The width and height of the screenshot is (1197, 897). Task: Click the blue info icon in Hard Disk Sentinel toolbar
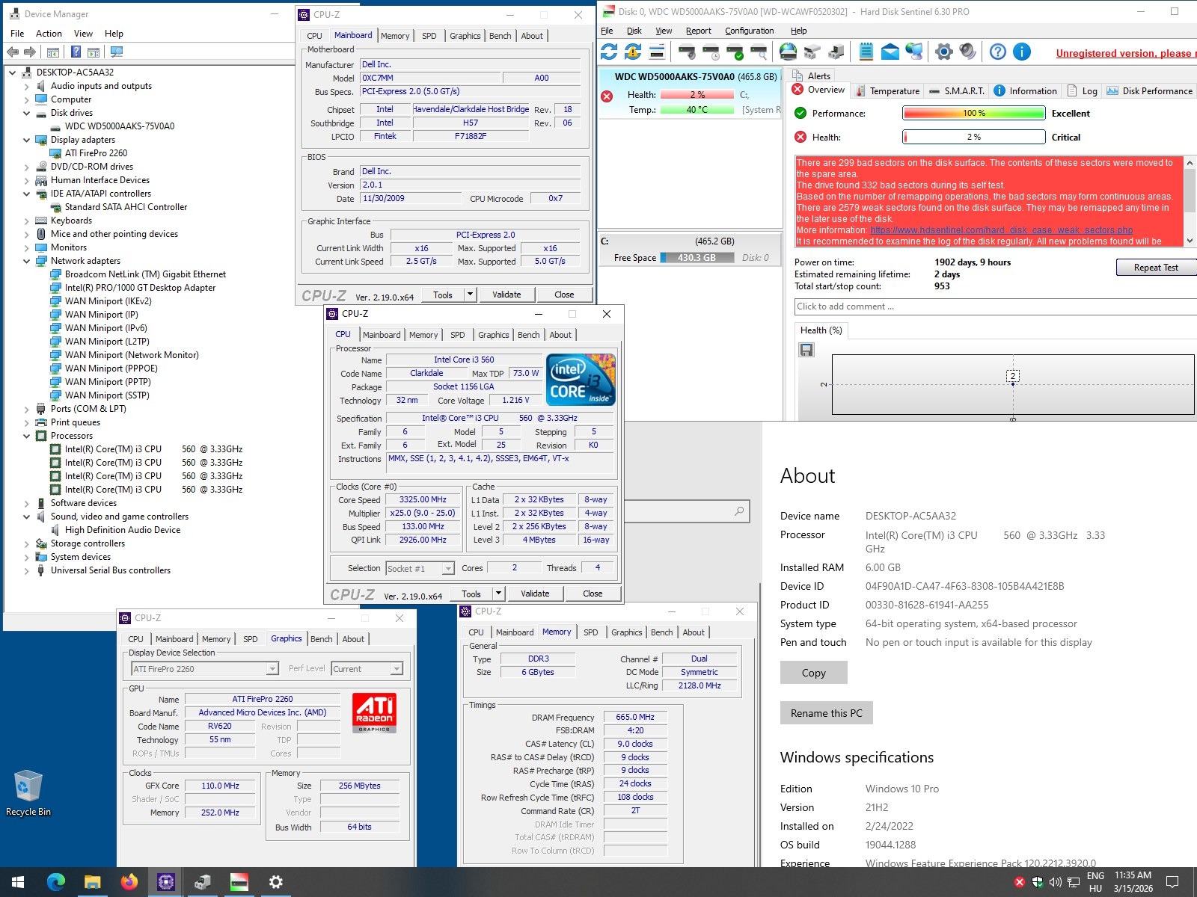[1021, 52]
